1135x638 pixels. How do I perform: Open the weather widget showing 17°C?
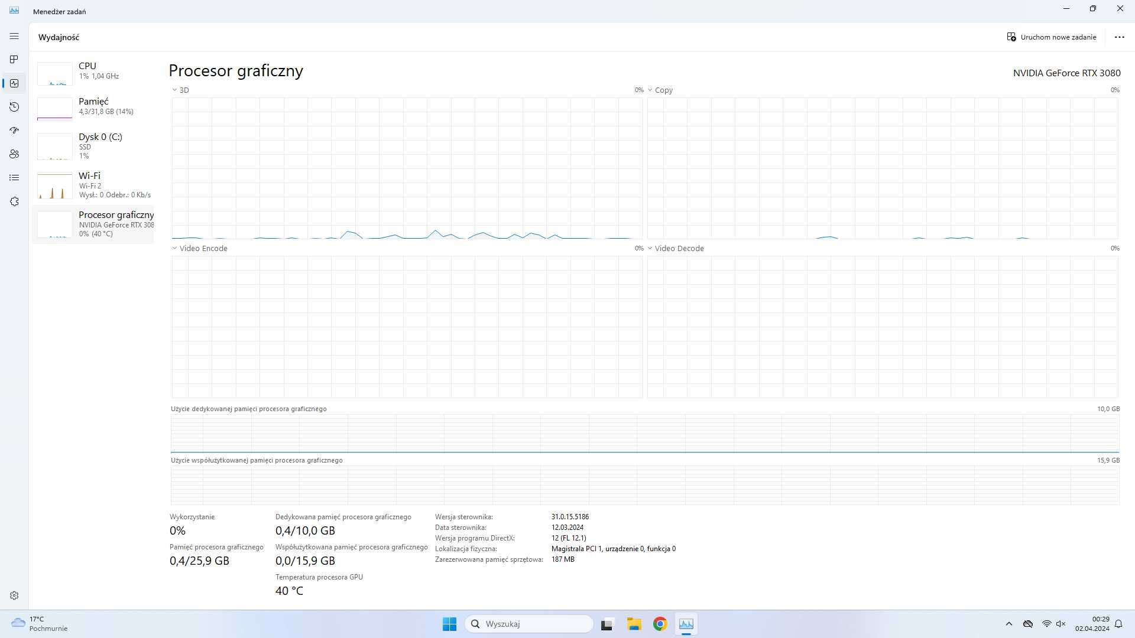(x=39, y=624)
